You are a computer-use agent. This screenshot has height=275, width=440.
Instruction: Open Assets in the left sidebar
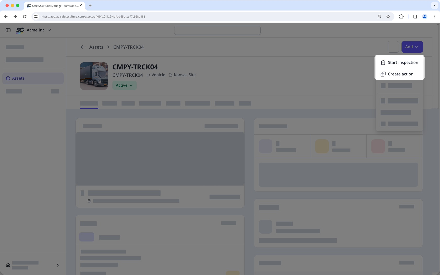[x=33, y=78]
